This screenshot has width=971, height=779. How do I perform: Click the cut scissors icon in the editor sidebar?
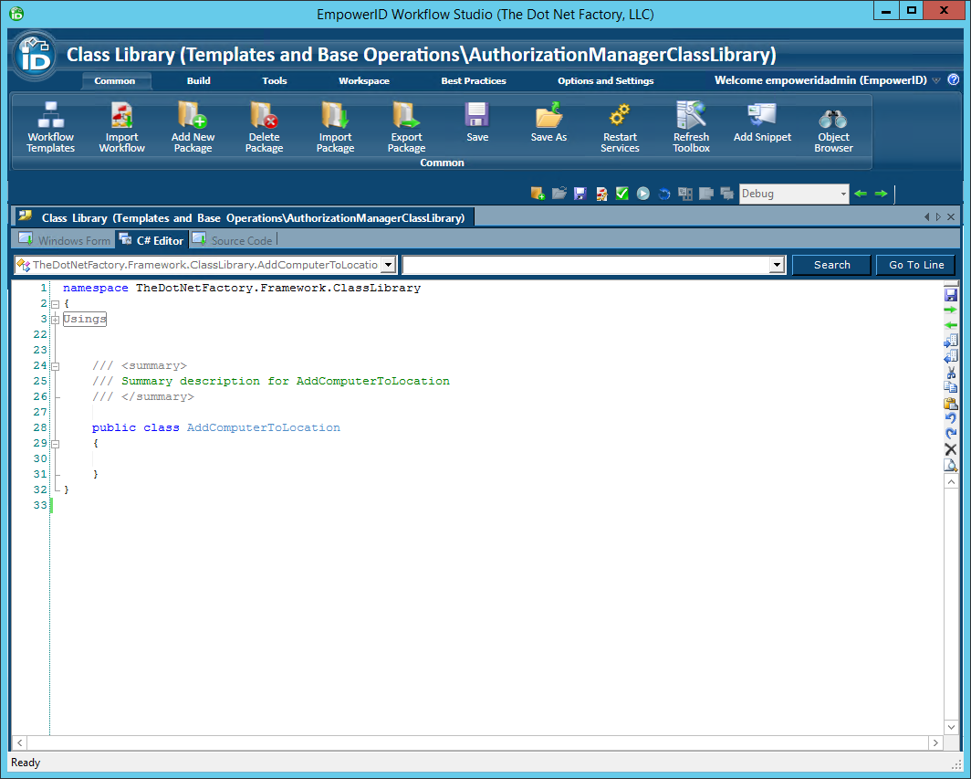coord(950,373)
